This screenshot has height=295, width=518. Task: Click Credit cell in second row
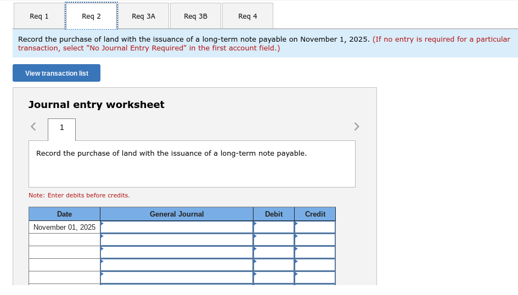315,240
